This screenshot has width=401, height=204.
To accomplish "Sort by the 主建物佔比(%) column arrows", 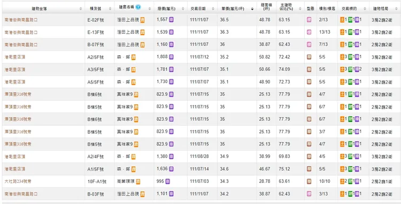I will click(300, 9).
